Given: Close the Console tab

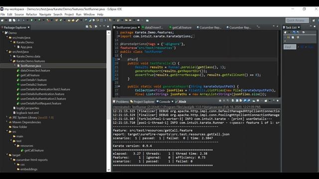Looking at the screenshot, I should pyautogui.click(x=172, y=101).
